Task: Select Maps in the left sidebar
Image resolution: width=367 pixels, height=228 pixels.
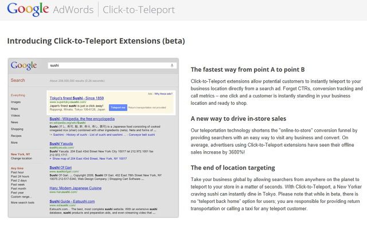Action: pyautogui.click(x=14, y=109)
